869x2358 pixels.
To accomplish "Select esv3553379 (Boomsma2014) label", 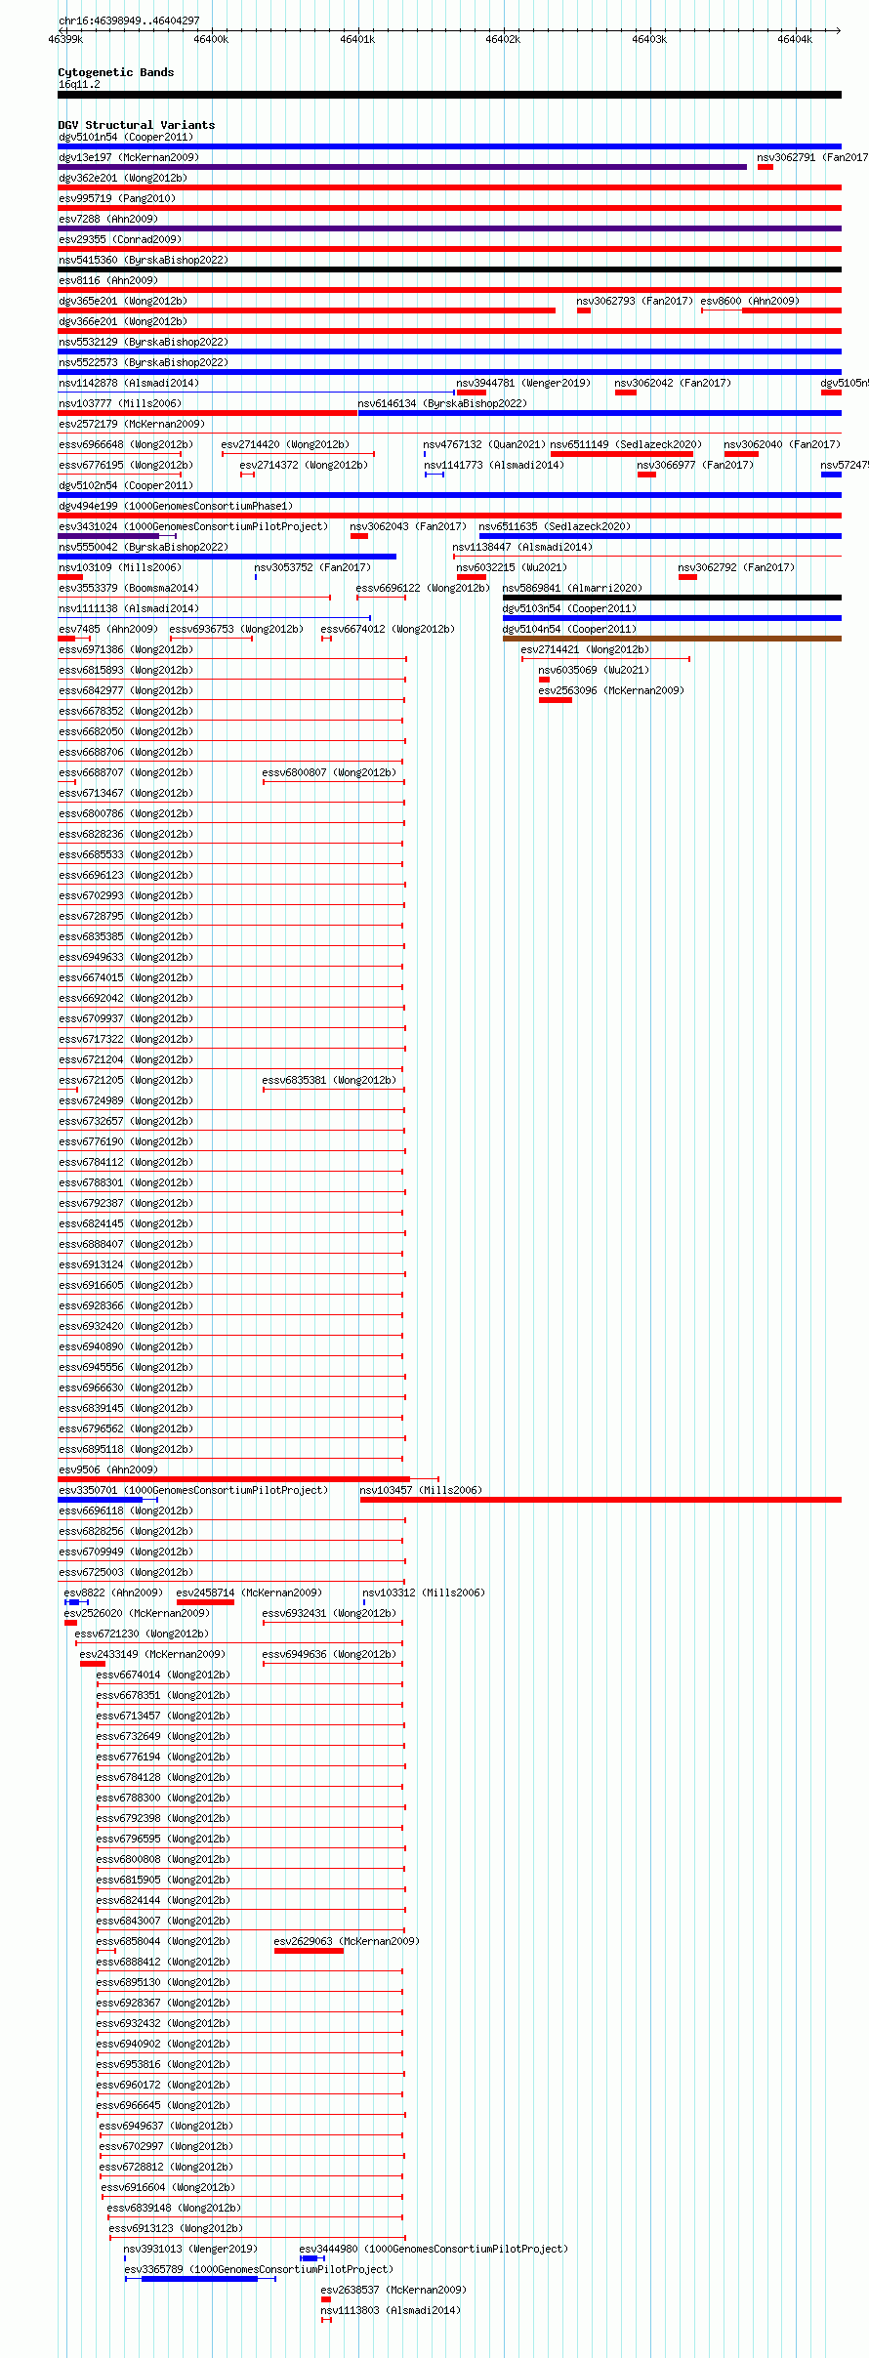I will (129, 588).
